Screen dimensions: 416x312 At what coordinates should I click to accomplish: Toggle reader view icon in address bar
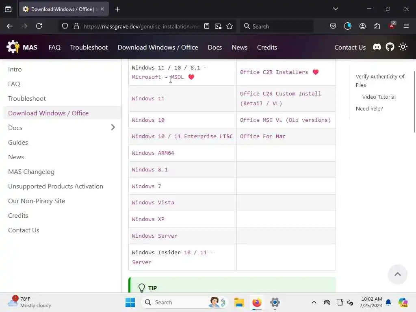(207, 26)
